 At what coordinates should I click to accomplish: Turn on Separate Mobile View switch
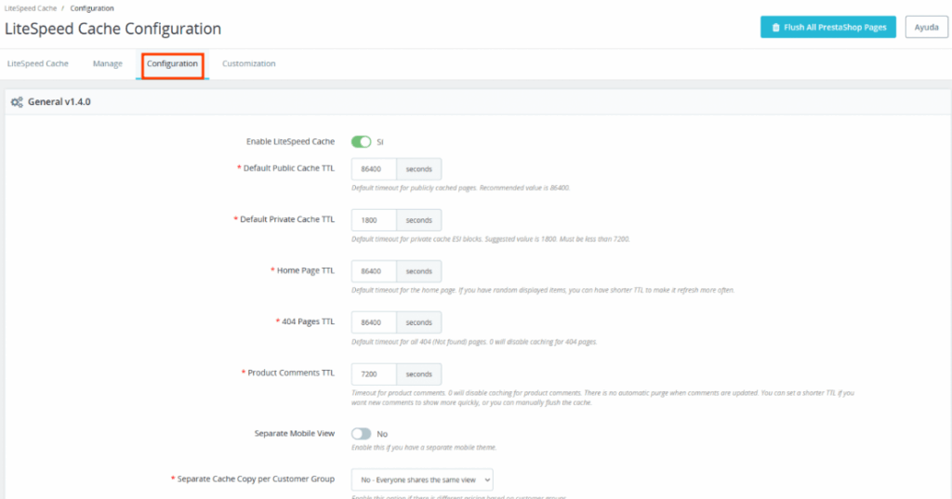362,433
